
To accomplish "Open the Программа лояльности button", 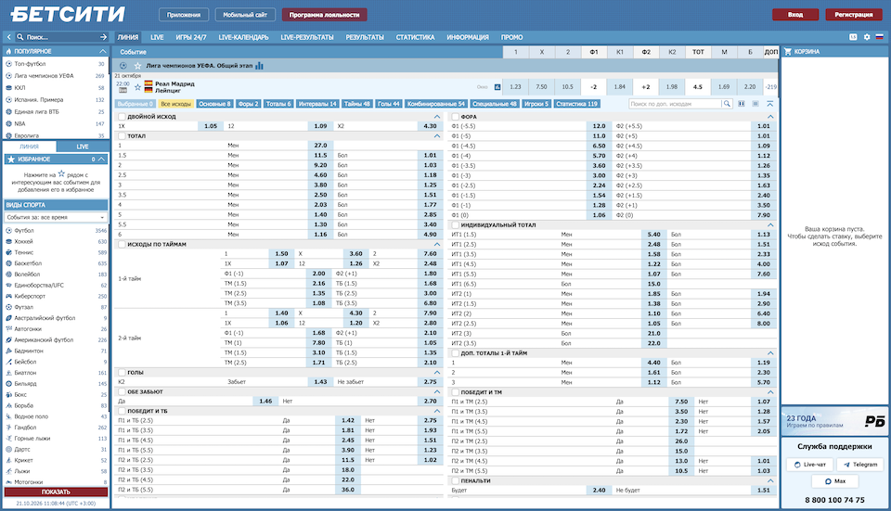I will pyautogui.click(x=325, y=15).
